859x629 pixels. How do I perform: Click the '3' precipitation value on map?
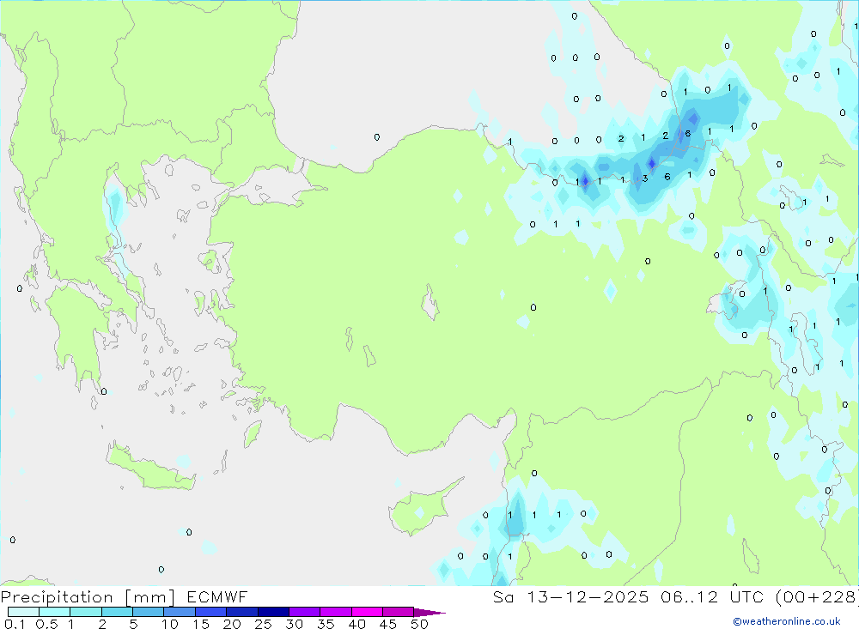pyautogui.click(x=645, y=178)
